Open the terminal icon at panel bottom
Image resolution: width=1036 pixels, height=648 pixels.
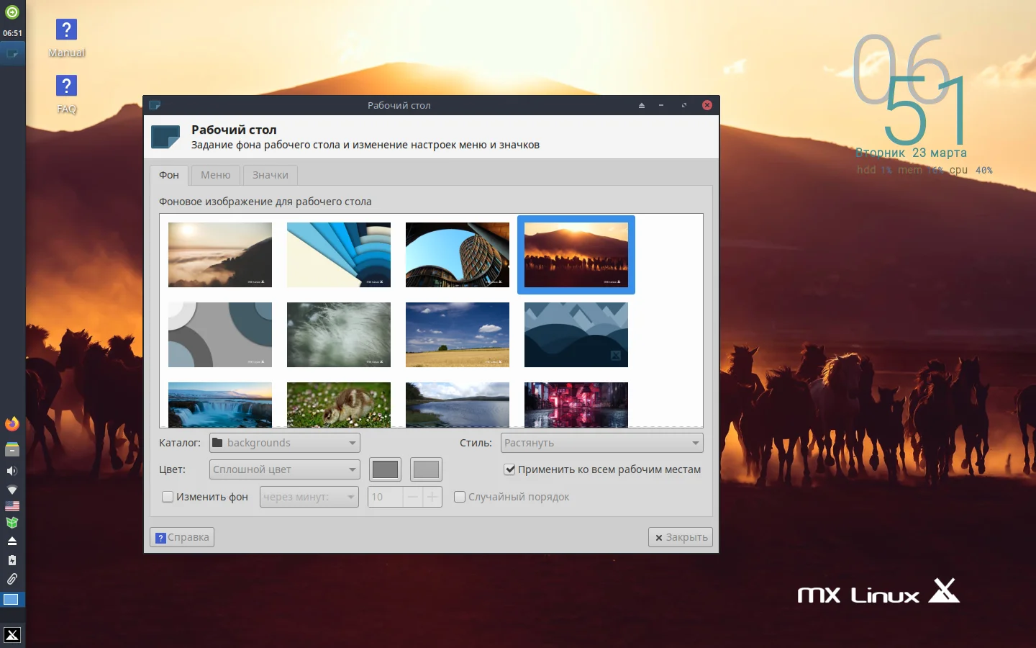point(12,636)
